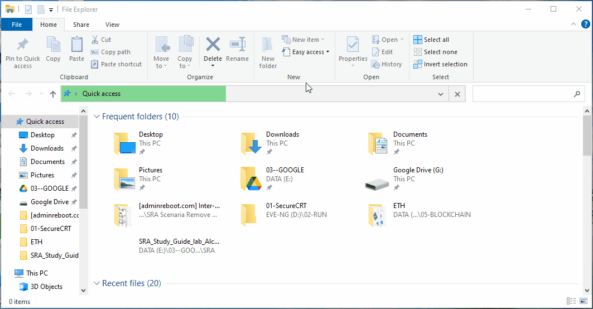This screenshot has height=309, width=593.
Task: Open the recent locations dropdown arrow
Action: pos(41,94)
